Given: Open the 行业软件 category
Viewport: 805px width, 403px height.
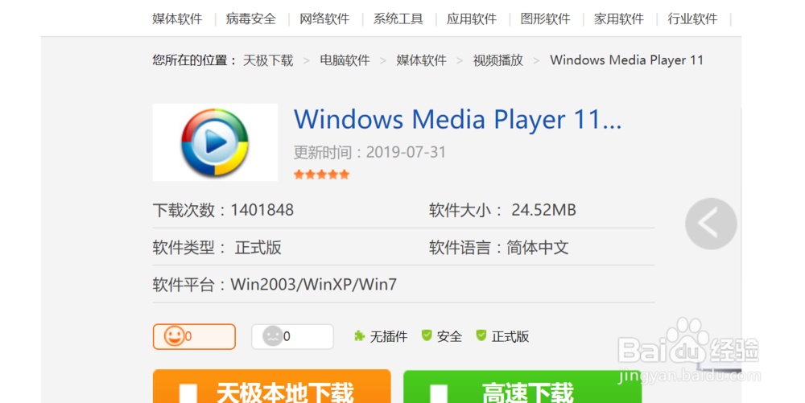Looking at the screenshot, I should coord(692,19).
